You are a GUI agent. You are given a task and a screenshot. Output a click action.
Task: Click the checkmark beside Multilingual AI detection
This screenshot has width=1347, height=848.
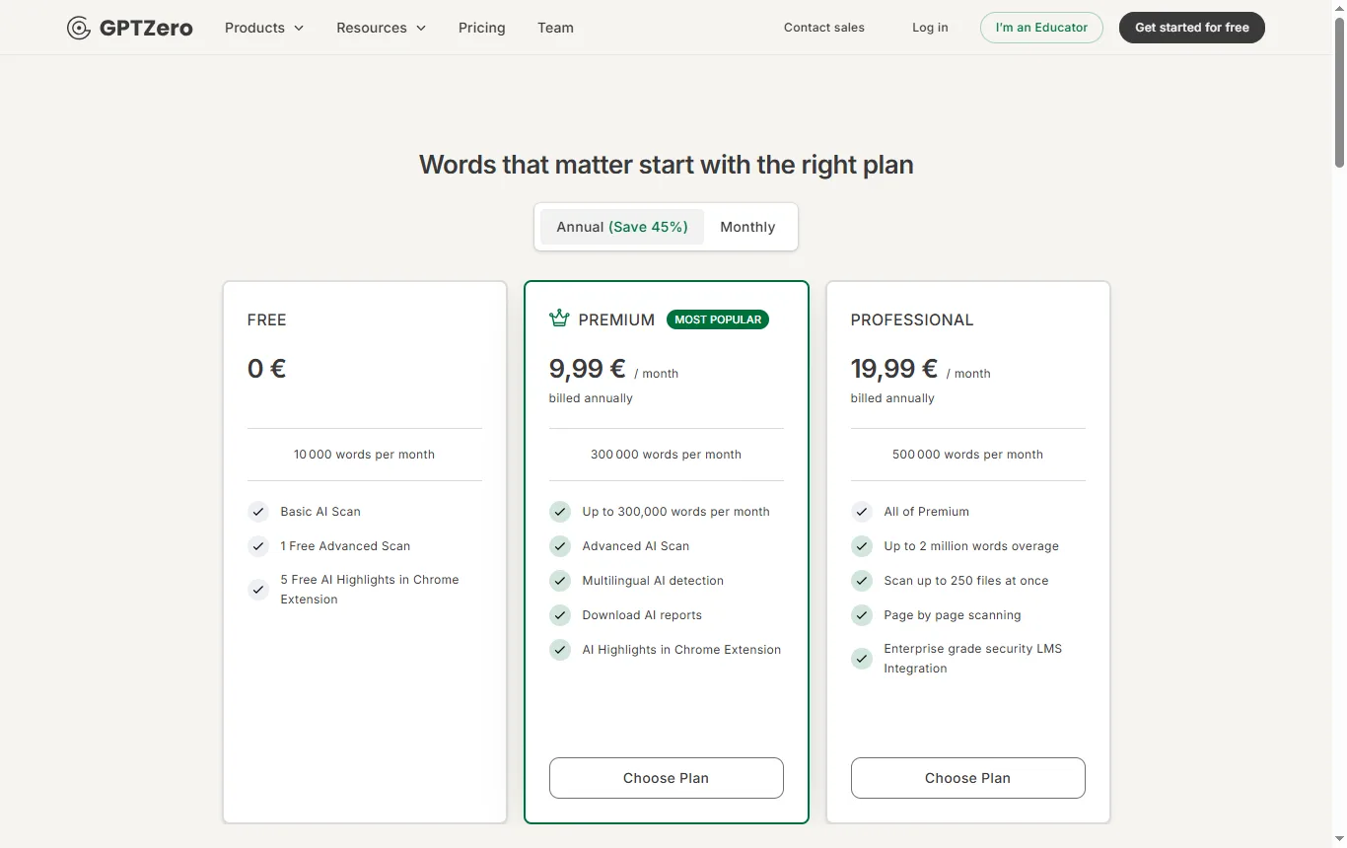tap(560, 581)
